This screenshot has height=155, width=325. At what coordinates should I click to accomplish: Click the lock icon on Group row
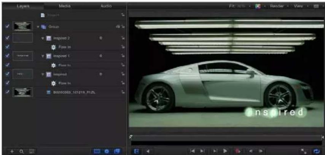click(123, 27)
